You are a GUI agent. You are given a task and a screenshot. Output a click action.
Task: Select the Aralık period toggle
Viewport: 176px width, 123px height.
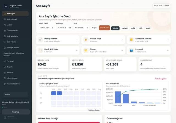point(148,28)
